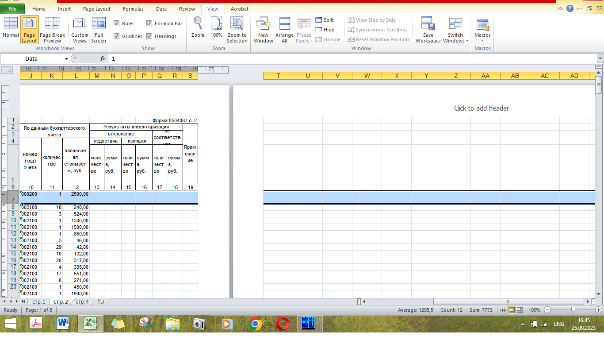Open Custom Views dialog

click(80, 29)
